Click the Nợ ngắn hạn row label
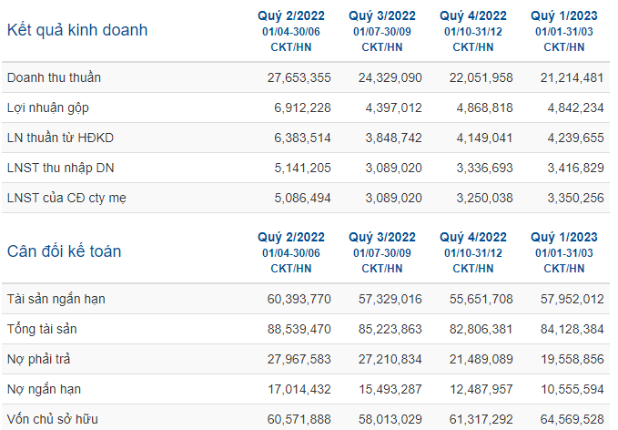This screenshot has height=430, width=618. 44,389
